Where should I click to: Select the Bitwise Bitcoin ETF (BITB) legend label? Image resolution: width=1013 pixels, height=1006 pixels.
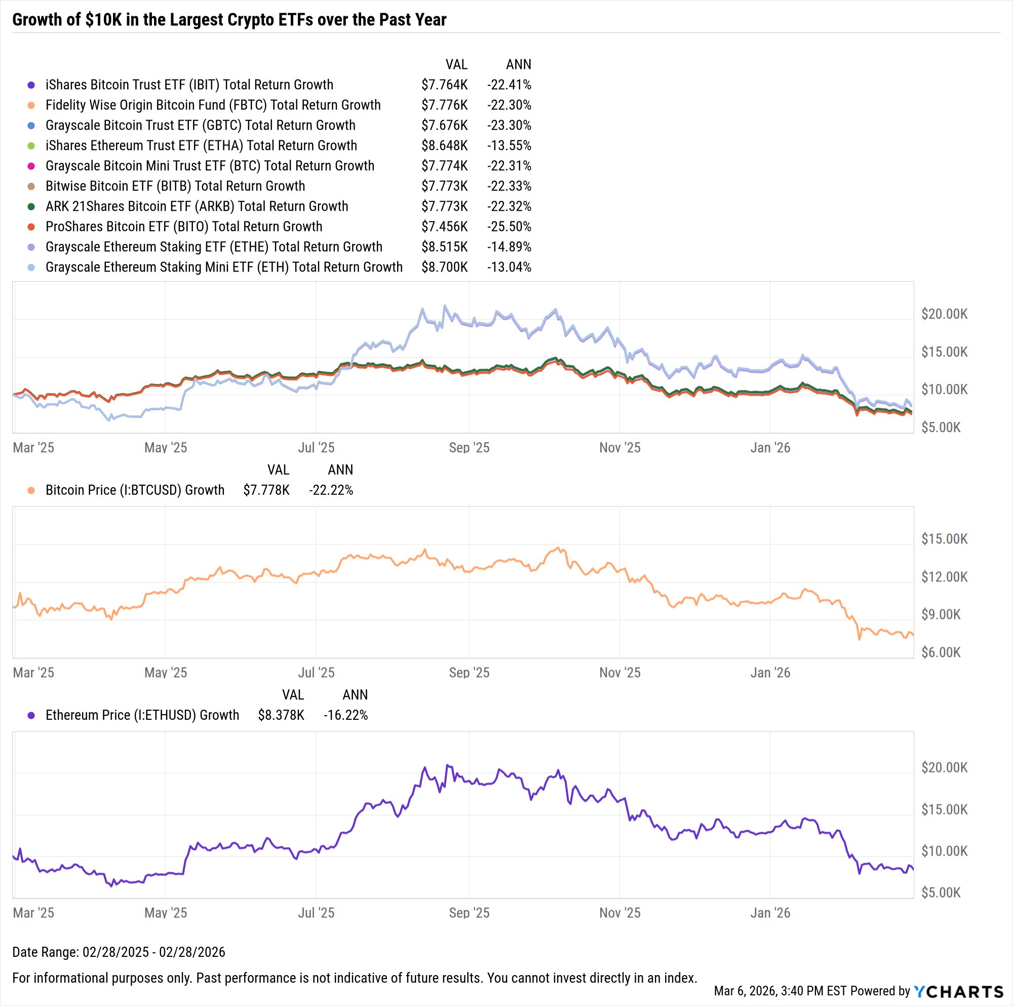tap(175, 186)
